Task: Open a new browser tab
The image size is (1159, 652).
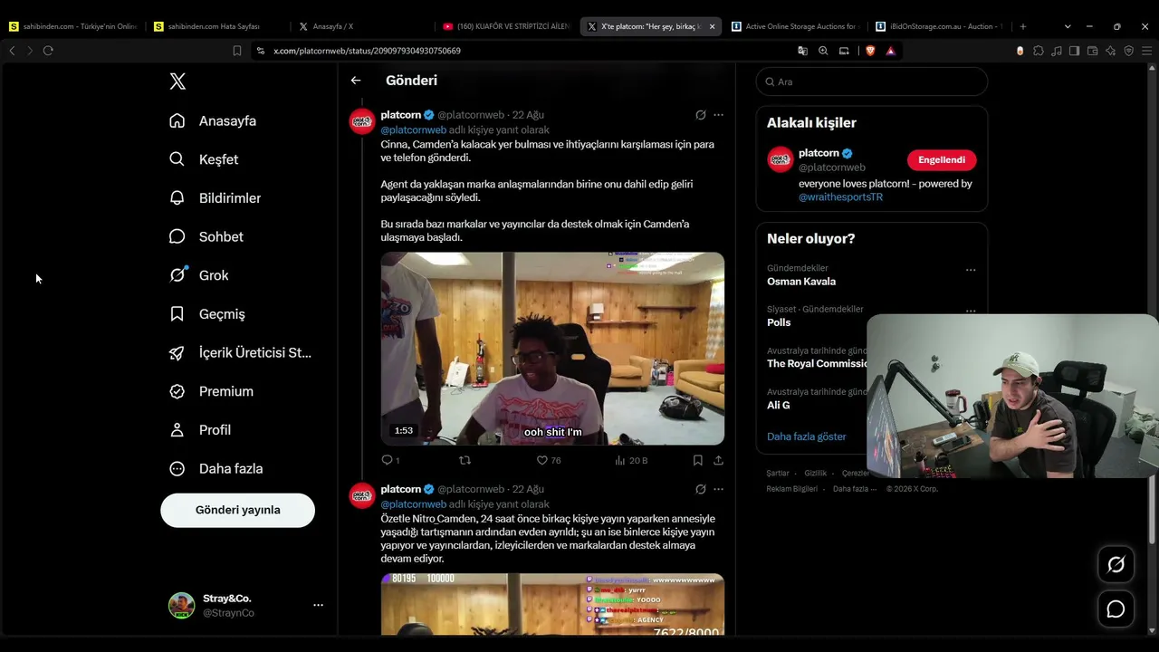Action: [x=1023, y=26]
